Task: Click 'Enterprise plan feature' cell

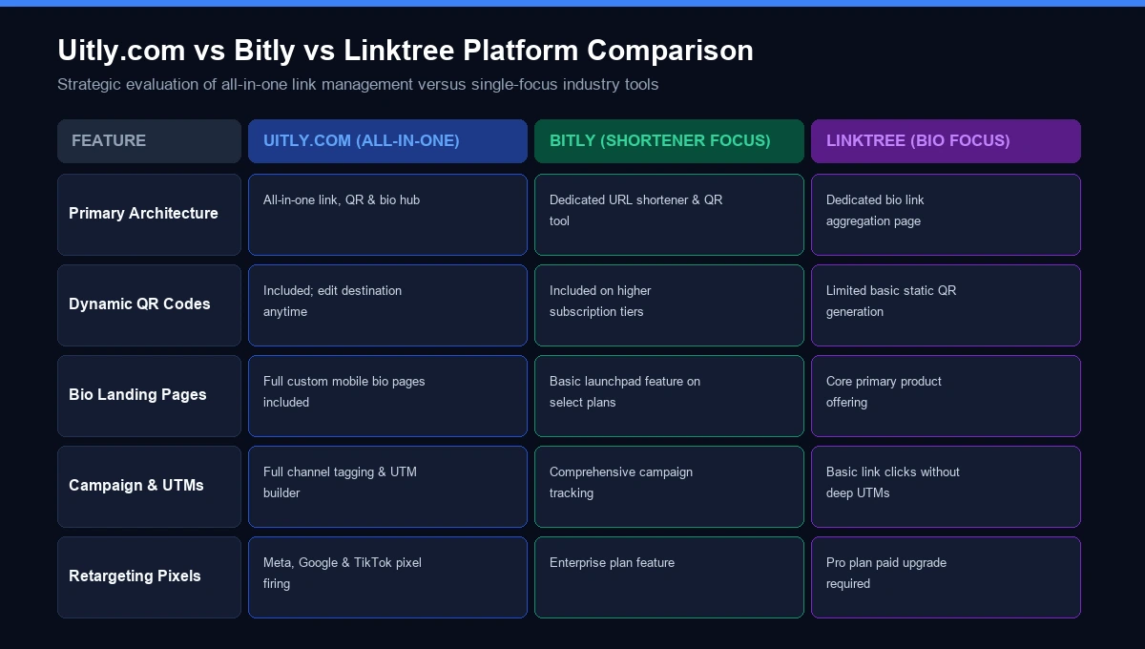Action: tap(669, 577)
